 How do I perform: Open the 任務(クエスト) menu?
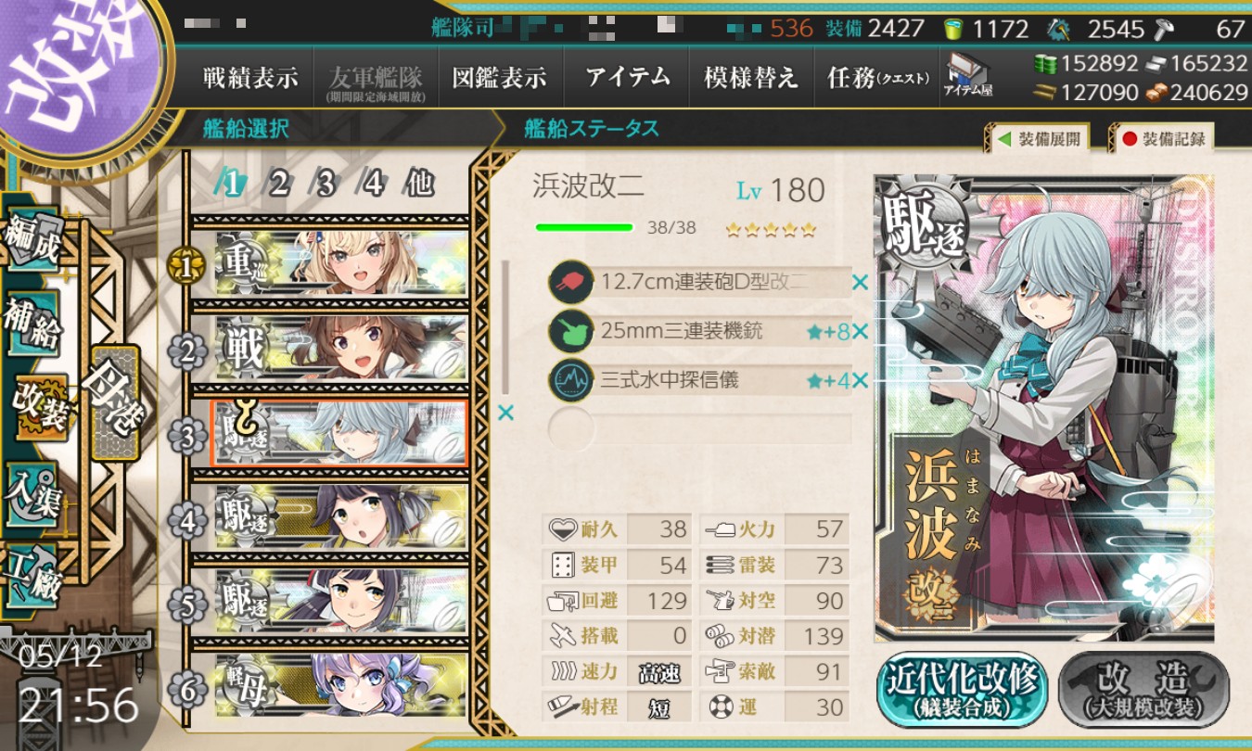[x=877, y=78]
